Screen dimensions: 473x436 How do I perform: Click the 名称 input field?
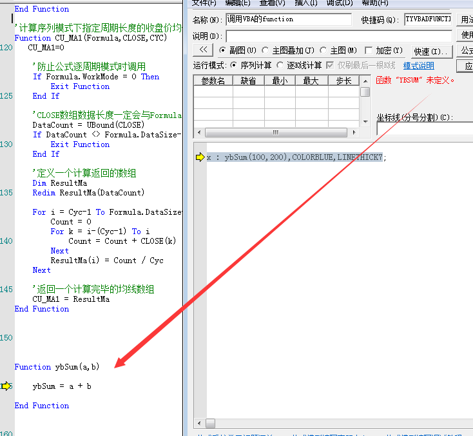click(288, 19)
